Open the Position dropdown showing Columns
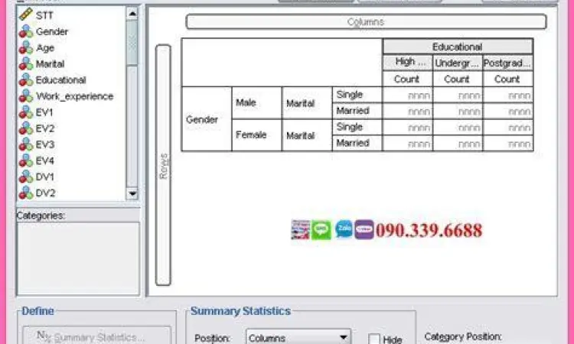 (298, 337)
